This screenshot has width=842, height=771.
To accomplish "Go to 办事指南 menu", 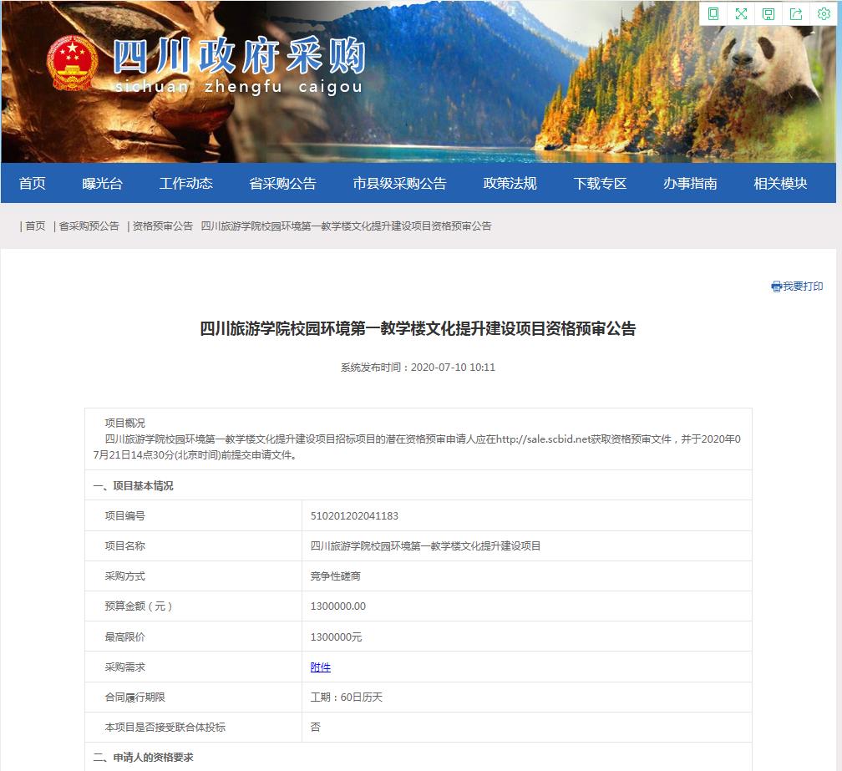I will point(690,184).
